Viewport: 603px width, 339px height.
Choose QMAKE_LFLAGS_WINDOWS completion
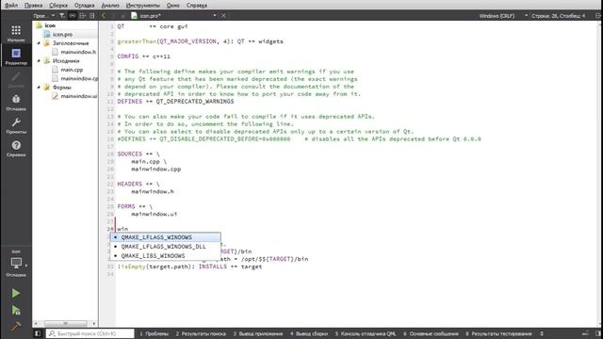[x=166, y=237]
